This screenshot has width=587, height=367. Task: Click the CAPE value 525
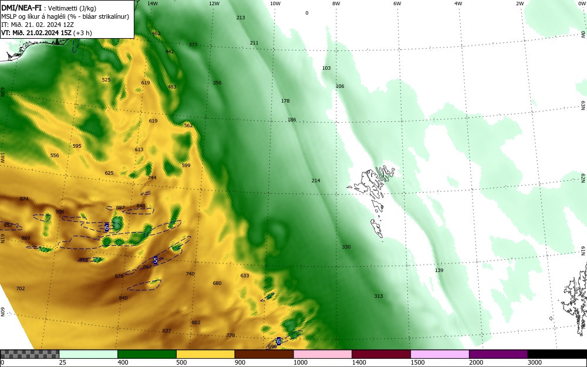(x=106, y=80)
